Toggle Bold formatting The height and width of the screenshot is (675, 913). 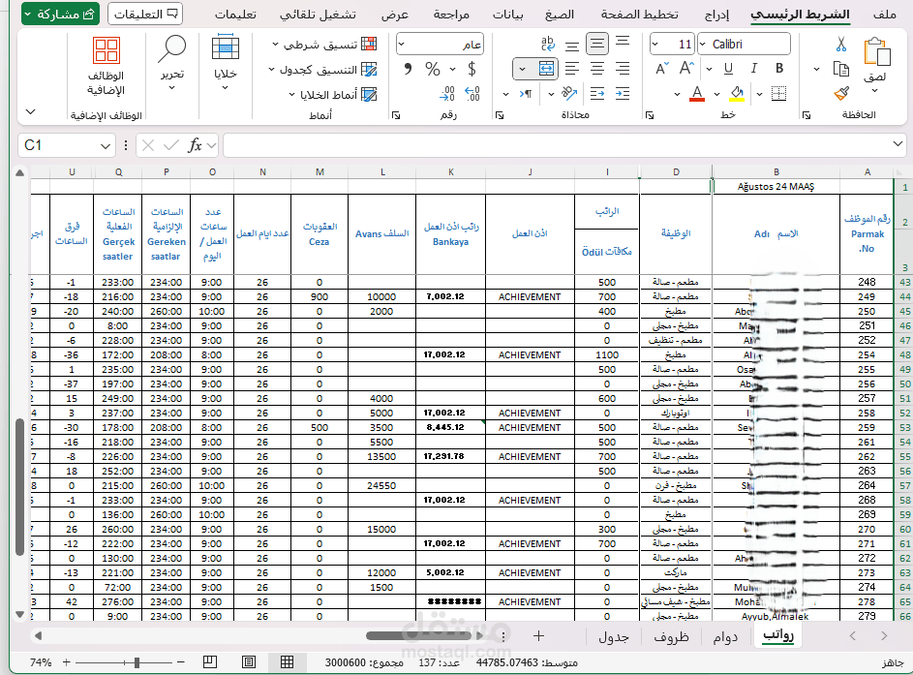[779, 69]
